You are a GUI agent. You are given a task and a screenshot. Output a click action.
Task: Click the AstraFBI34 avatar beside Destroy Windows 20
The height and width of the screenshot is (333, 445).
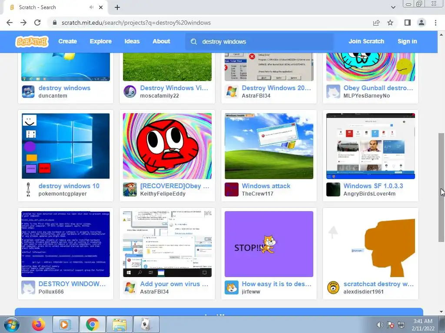point(231,91)
